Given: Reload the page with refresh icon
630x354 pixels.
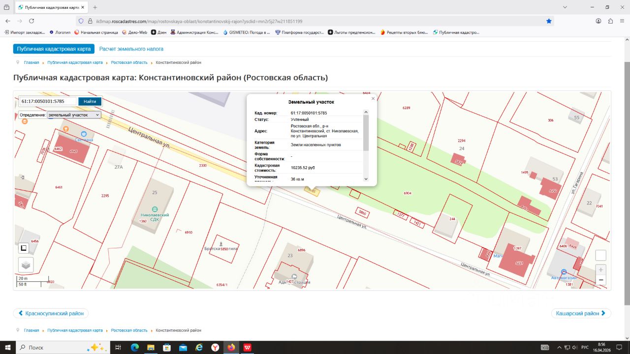Looking at the screenshot, I should pos(31,21).
